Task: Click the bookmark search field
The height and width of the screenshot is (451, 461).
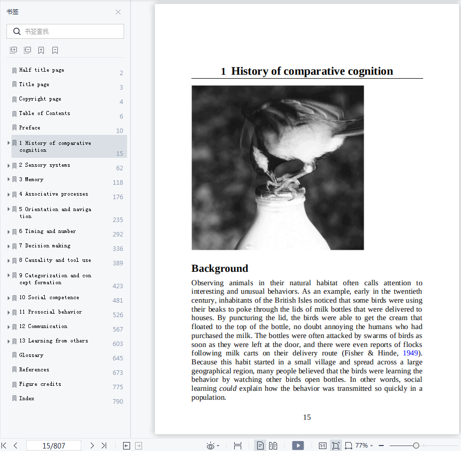Action: point(65,31)
